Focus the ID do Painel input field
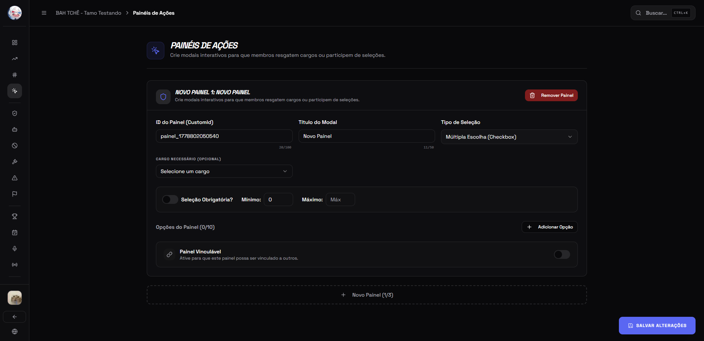The height and width of the screenshot is (341, 704). pos(224,136)
